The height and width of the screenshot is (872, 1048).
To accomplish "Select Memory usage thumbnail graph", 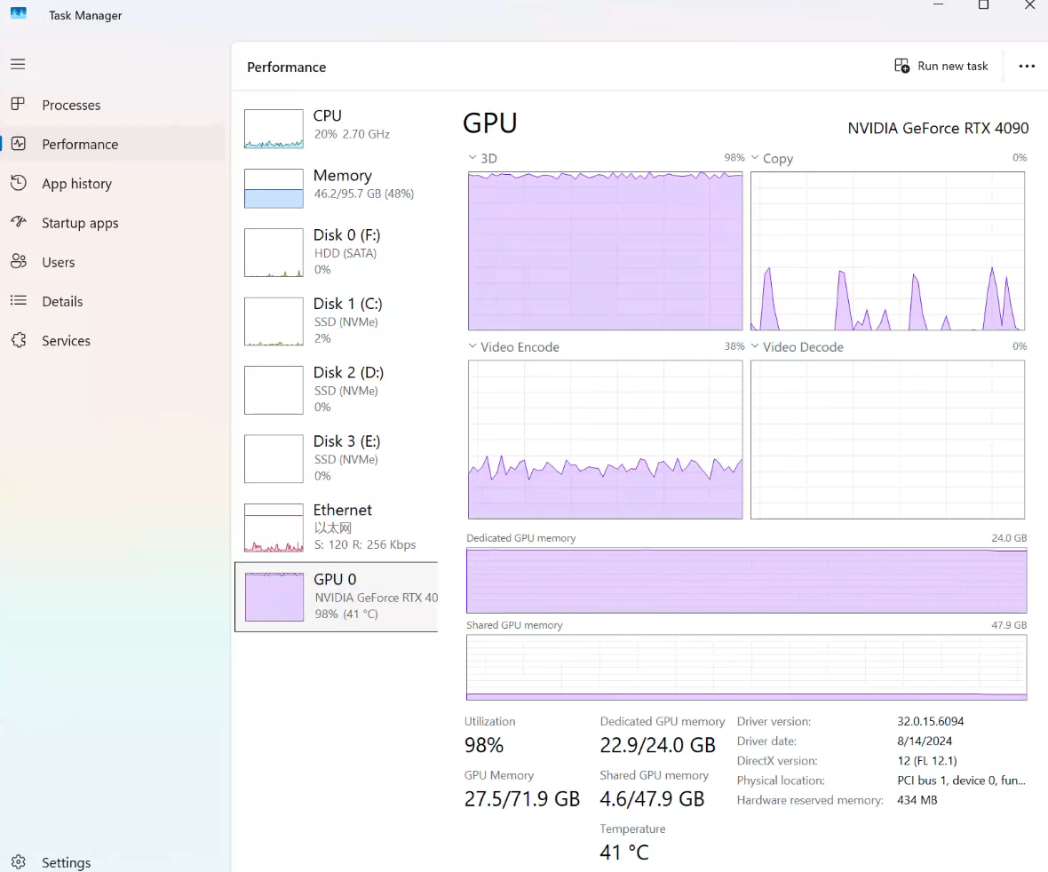I will tap(274, 188).
